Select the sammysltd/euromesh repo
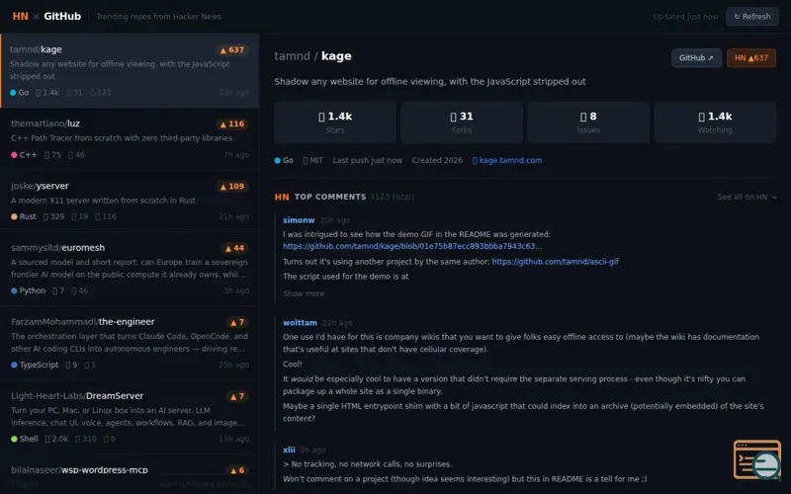 click(x=130, y=269)
